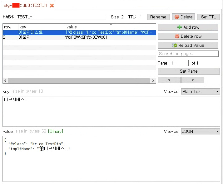Open the Key 'View as' Plain Text dropdown
Image resolution: width=223 pixels, height=184 pixels.
click(201, 91)
